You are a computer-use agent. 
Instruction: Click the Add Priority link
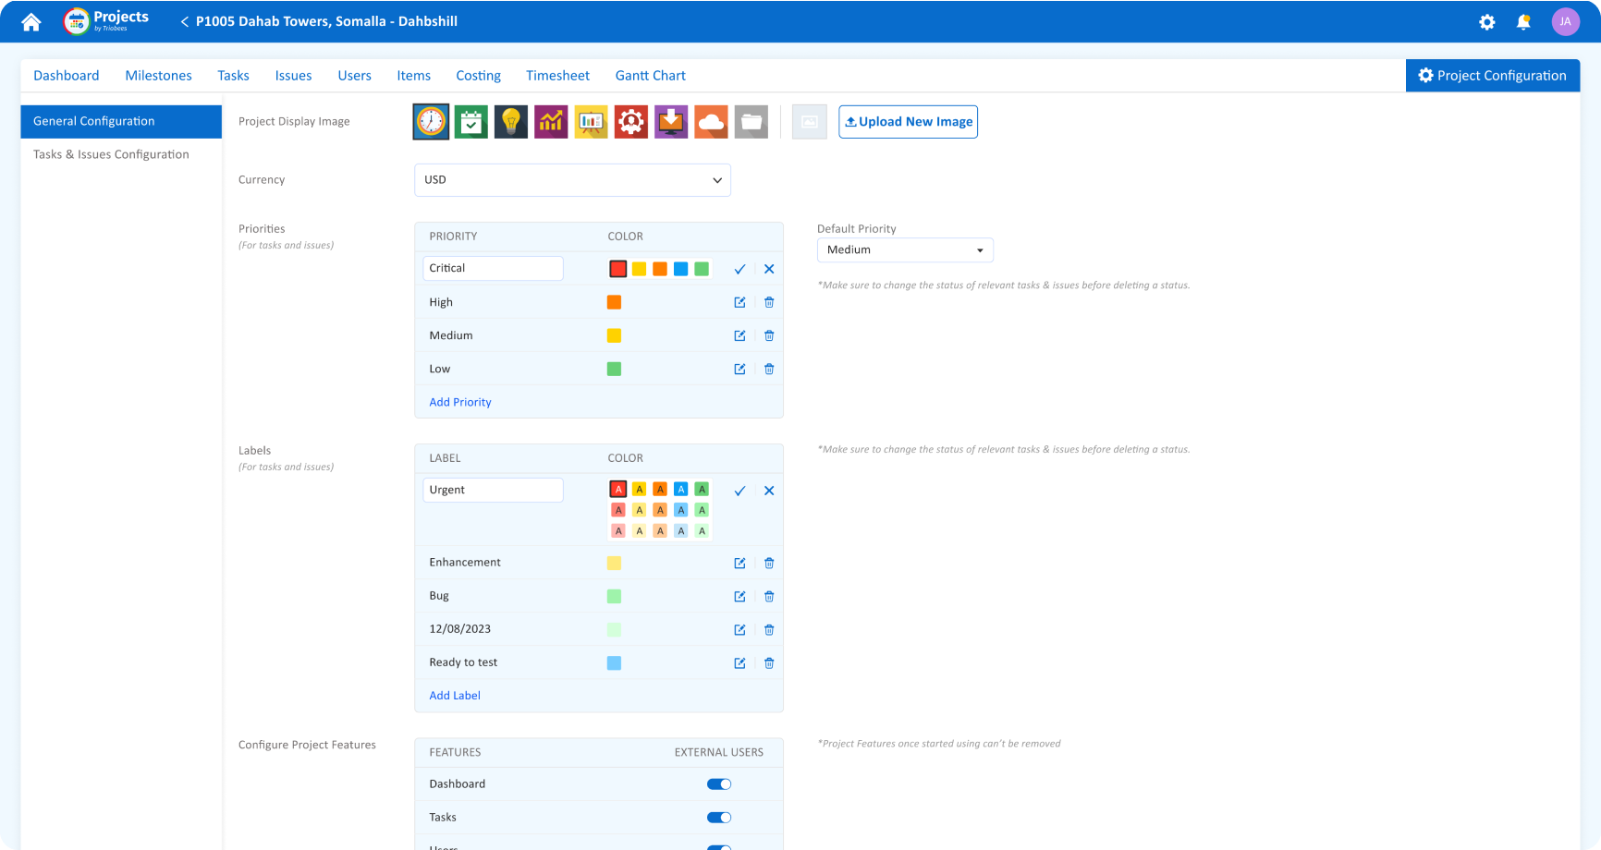click(459, 402)
